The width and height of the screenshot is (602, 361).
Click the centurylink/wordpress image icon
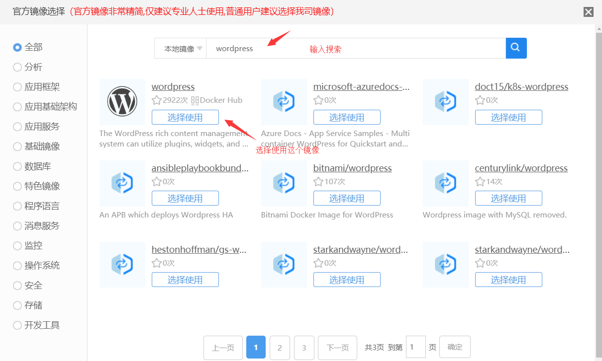[x=445, y=183]
